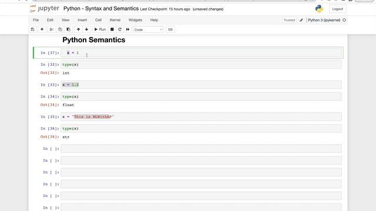Click the Out[36] prompt label
This screenshot has width=376, height=211.
[x=49, y=137]
